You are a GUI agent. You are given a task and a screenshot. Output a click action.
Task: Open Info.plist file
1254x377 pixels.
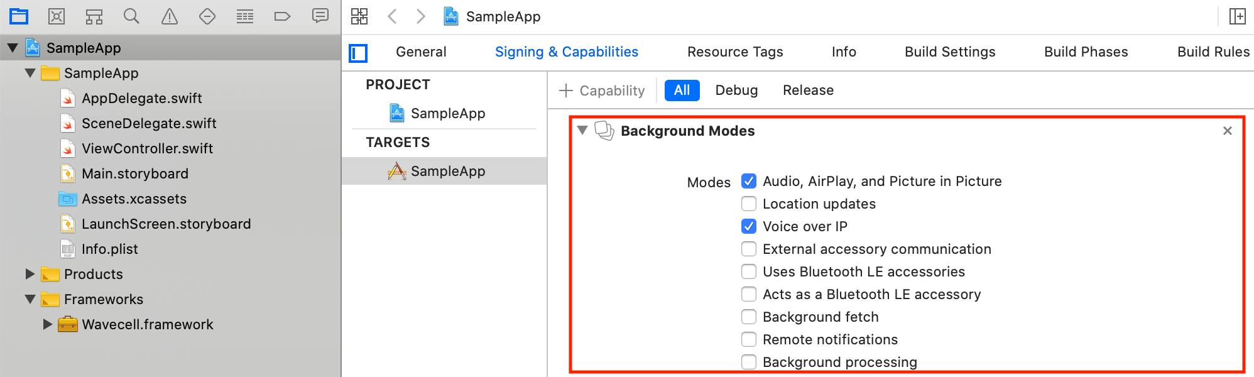pyautogui.click(x=110, y=249)
